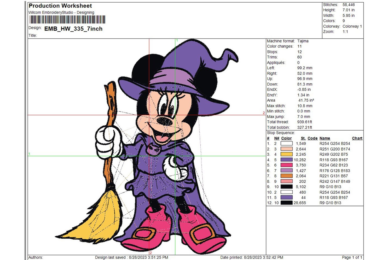Select the stitch count "10,282" in row 4

300,160
